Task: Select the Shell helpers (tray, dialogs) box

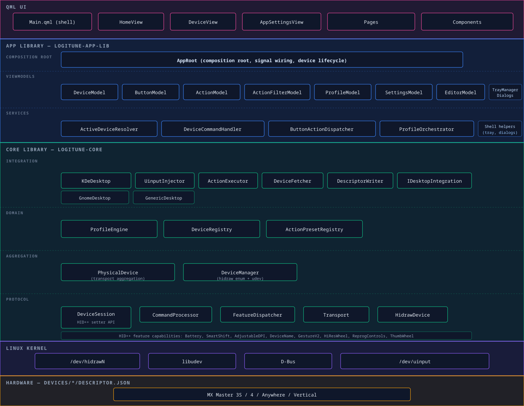Action: pos(500,129)
